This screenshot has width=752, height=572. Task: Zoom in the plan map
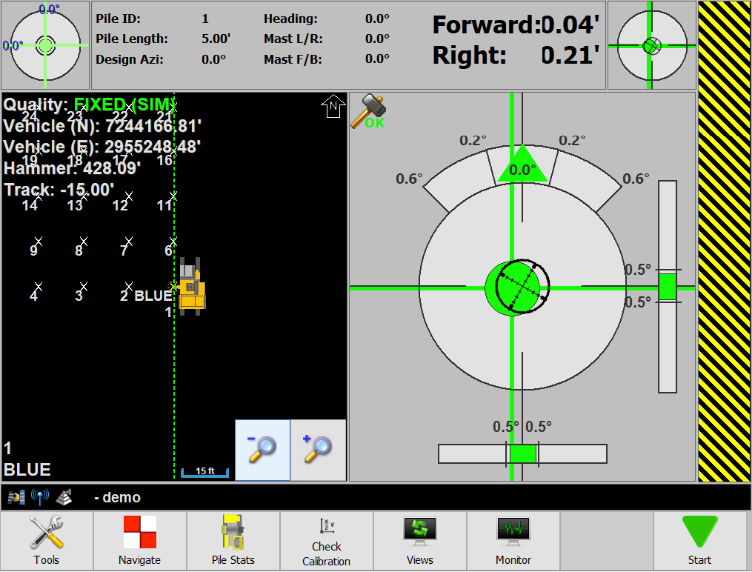coord(318,450)
